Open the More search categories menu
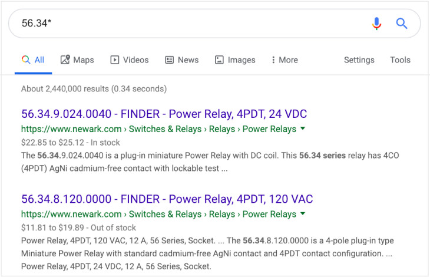 click(x=285, y=60)
